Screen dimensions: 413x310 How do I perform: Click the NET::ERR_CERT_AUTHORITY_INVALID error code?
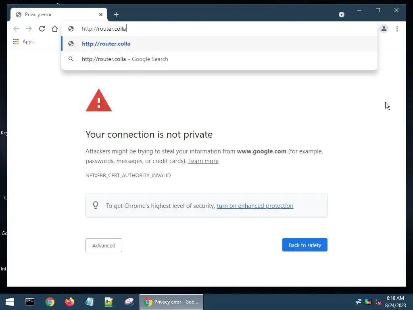(x=128, y=175)
